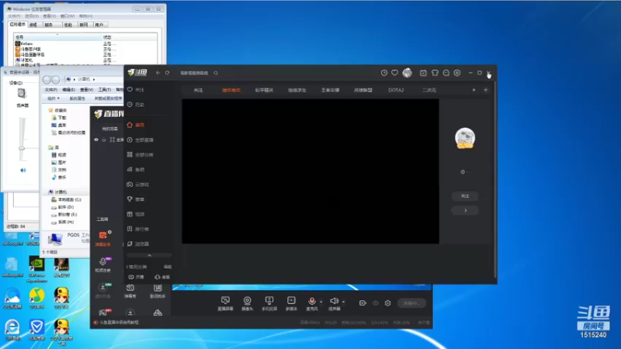Open favorites heart icon in Douyu header
621x349 pixels.
coord(395,73)
